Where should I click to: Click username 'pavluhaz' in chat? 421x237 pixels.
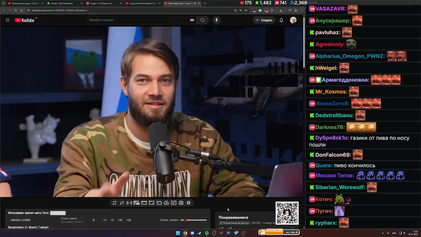point(328,32)
